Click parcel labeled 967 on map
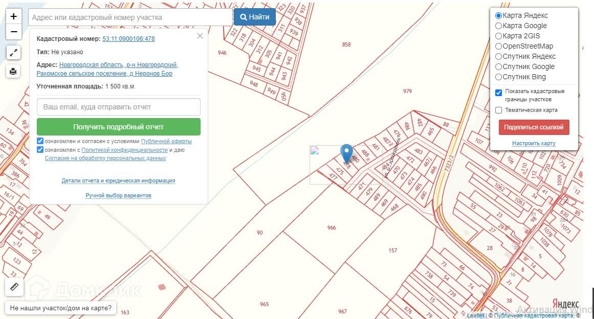594x319 pixels. (342, 311)
